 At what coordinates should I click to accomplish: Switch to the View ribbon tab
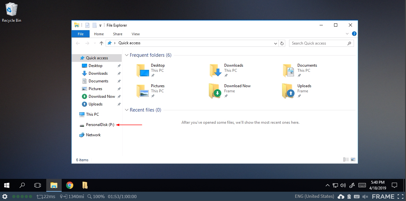136,34
